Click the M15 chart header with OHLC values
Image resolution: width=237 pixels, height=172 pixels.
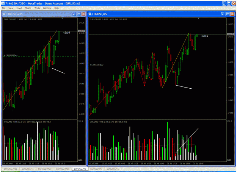[x=23, y=19]
